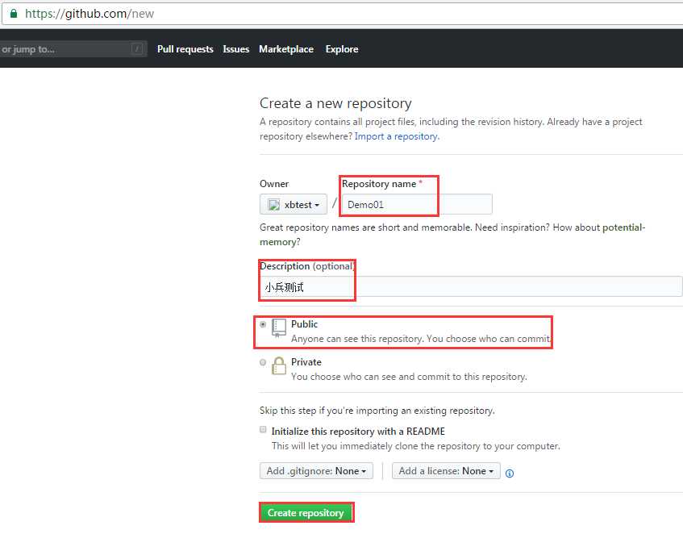683x534 pixels.
Task: Go to Marketplace in the header
Action: pos(286,49)
